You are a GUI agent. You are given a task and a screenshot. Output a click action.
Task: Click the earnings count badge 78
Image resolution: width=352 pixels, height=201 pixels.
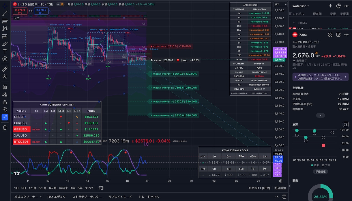pos(345,125)
